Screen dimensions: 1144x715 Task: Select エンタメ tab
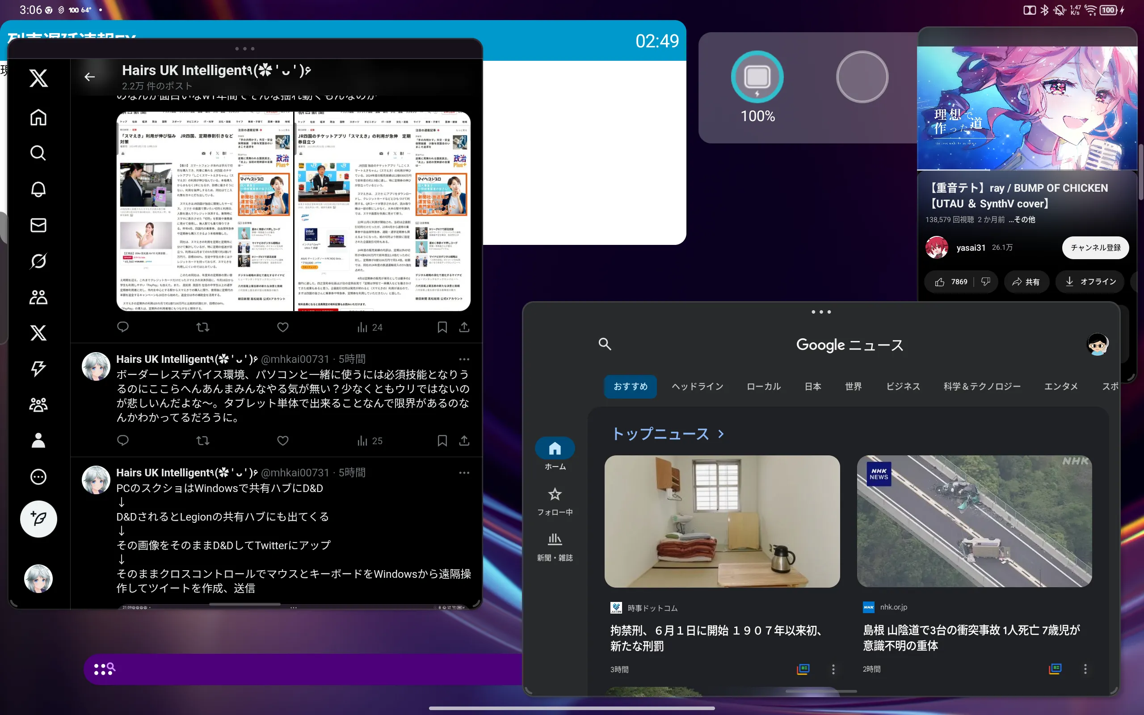(x=1061, y=387)
